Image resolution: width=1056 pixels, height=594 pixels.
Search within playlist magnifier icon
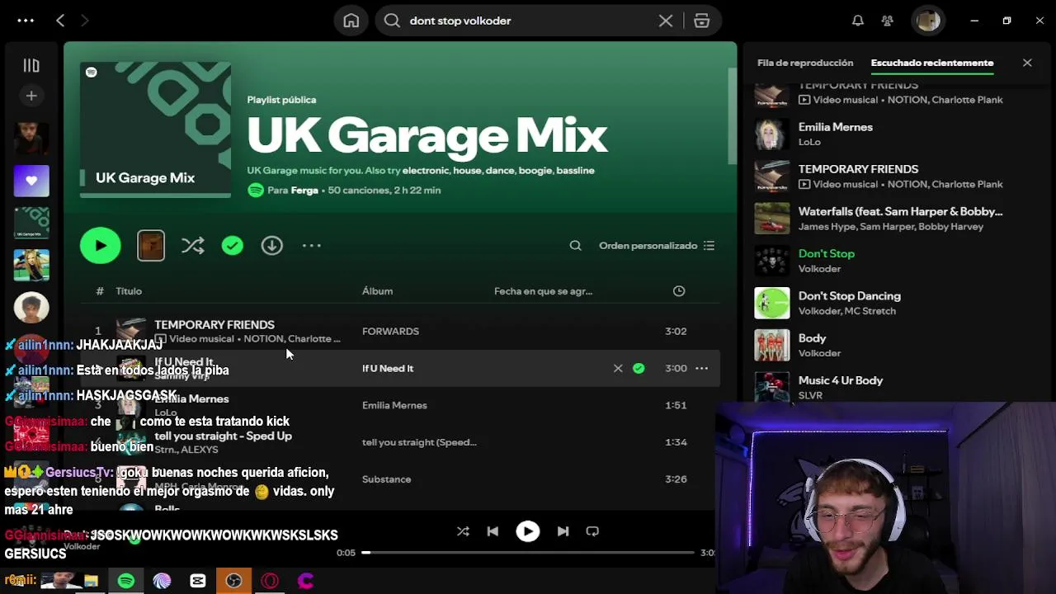576,245
